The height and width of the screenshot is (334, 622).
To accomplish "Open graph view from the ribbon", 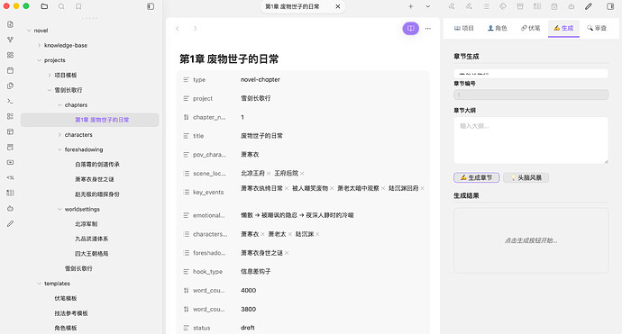I will tap(10, 40).
